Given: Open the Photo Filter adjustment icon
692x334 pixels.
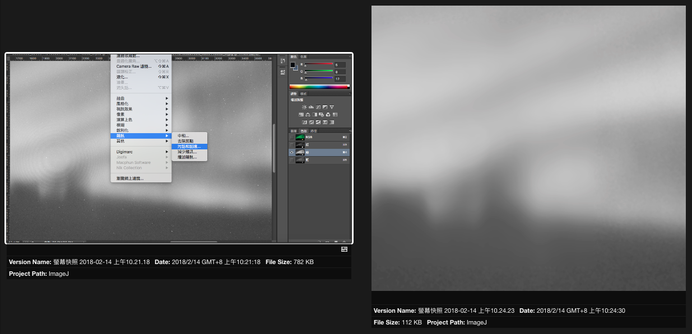Looking at the screenshot, I should pos(322,115).
